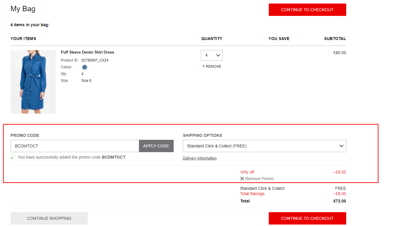This screenshot has height=226, width=408.
Task: Click the bottom Continue to Checkout button
Action: pos(307,218)
